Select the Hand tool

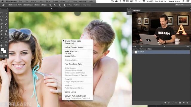pyautogui.click(x=1, y=45)
